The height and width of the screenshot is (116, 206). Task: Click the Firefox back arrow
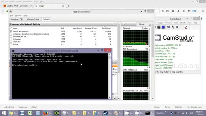pos(3,11)
